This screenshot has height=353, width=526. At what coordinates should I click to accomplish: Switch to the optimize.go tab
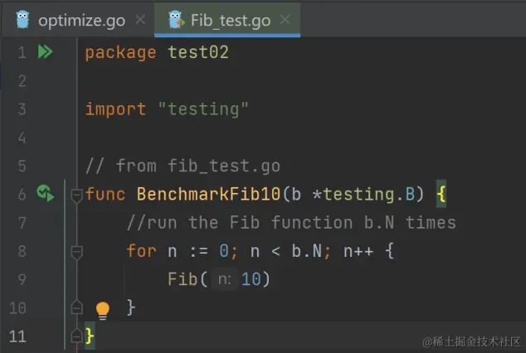coord(78,20)
